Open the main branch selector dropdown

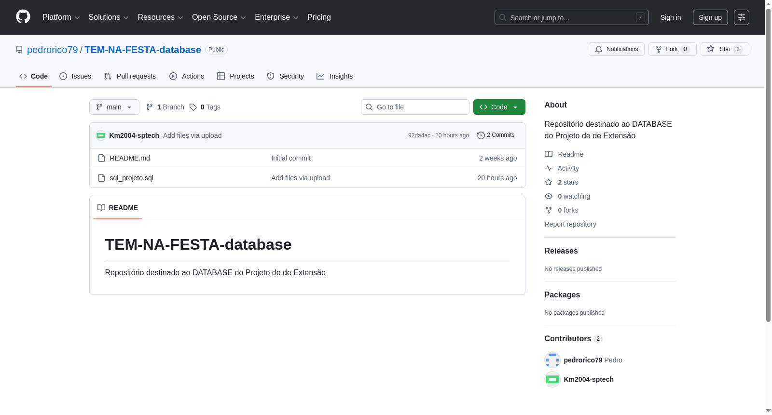point(114,107)
